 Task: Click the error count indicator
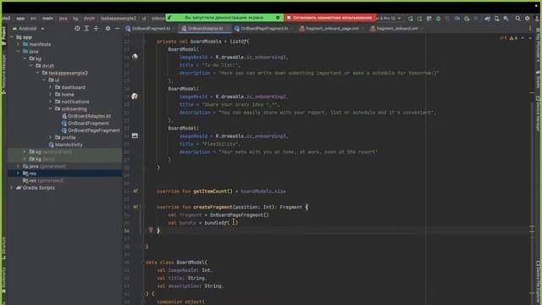click(503, 37)
